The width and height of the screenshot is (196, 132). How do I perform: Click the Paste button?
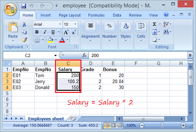coord(13,32)
